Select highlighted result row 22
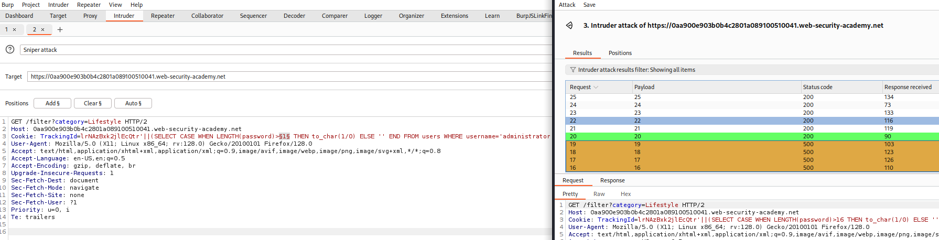 point(752,121)
